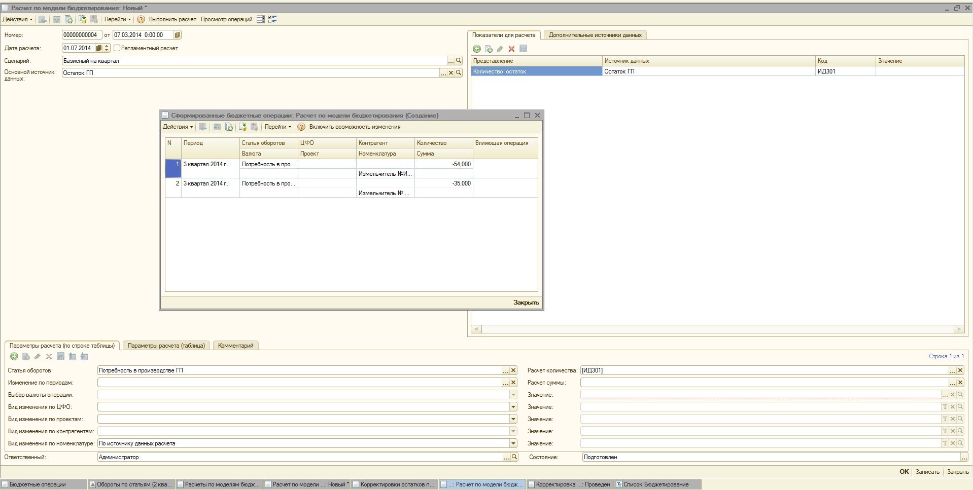Expand Вид изменения по ЦФО dropdown

point(513,407)
